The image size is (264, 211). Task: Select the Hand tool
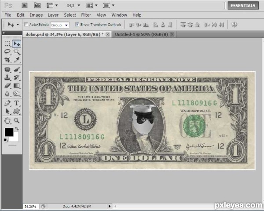point(7,120)
